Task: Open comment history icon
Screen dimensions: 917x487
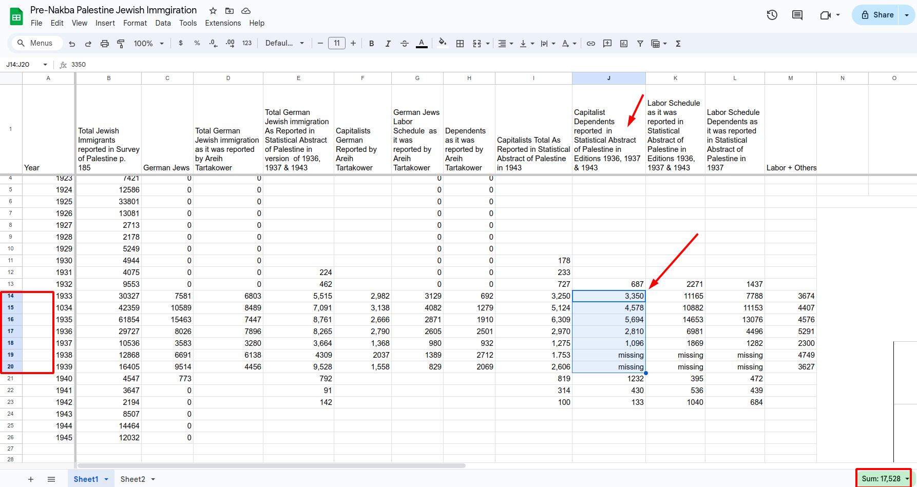Action: click(797, 15)
